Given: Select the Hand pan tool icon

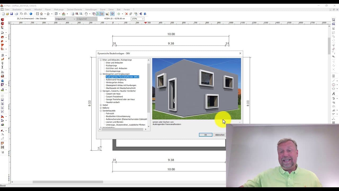Looking at the screenshot, I should coord(86,14).
